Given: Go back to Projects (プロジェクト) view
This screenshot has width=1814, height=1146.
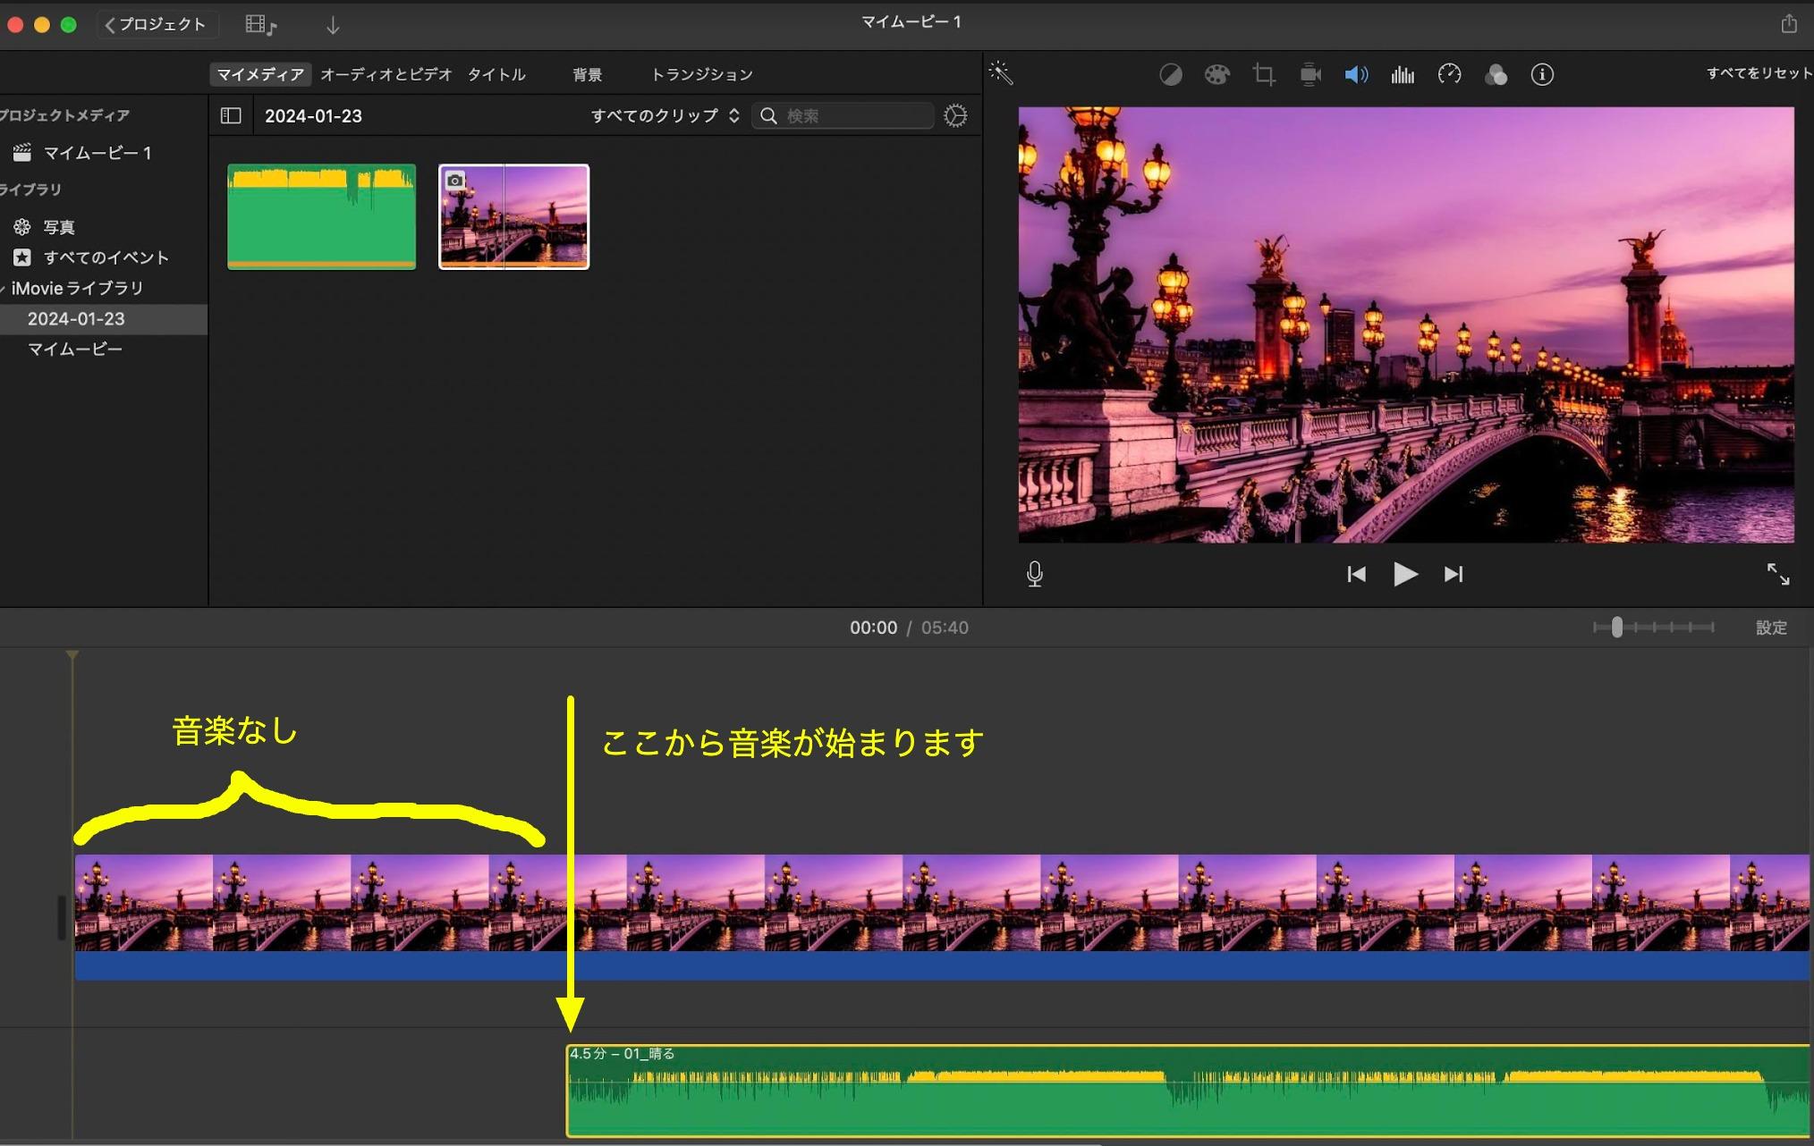Looking at the screenshot, I should (157, 24).
